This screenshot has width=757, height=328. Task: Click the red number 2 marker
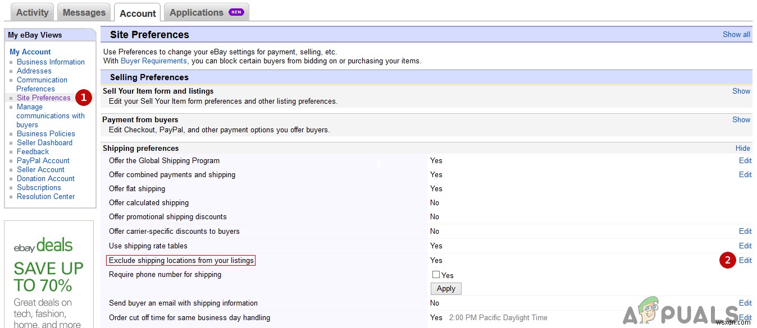[x=728, y=260]
